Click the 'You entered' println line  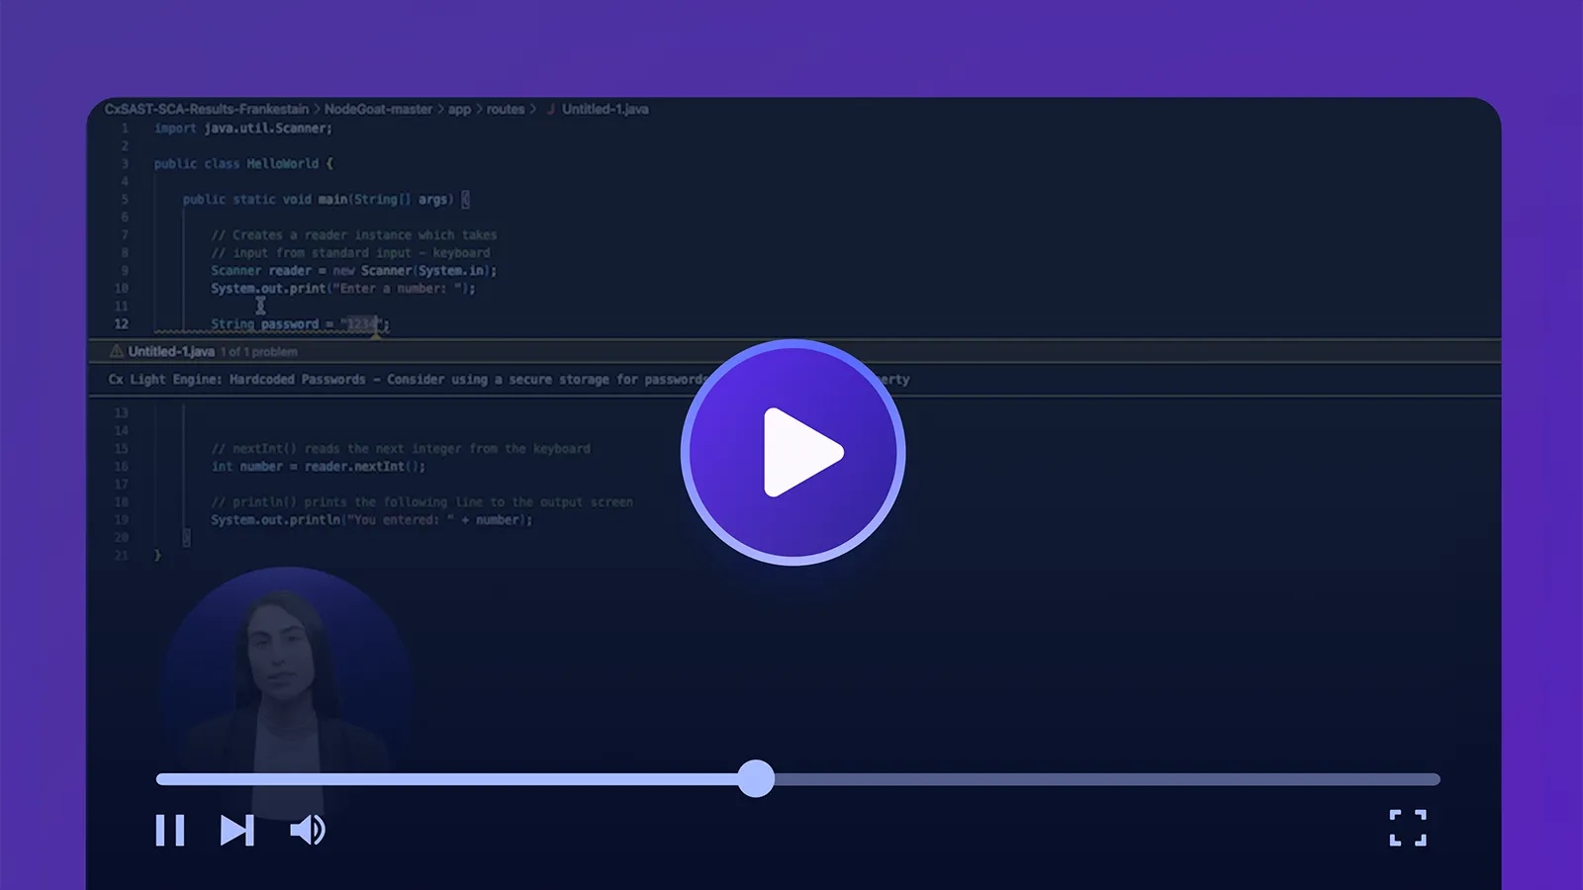click(x=372, y=519)
